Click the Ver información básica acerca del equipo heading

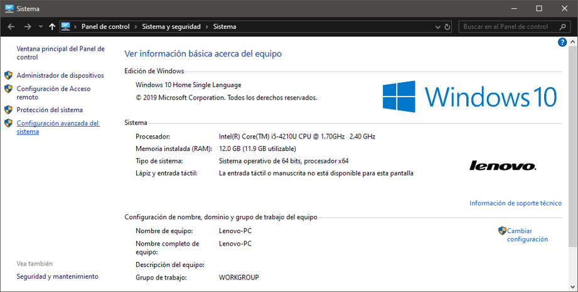(x=203, y=54)
